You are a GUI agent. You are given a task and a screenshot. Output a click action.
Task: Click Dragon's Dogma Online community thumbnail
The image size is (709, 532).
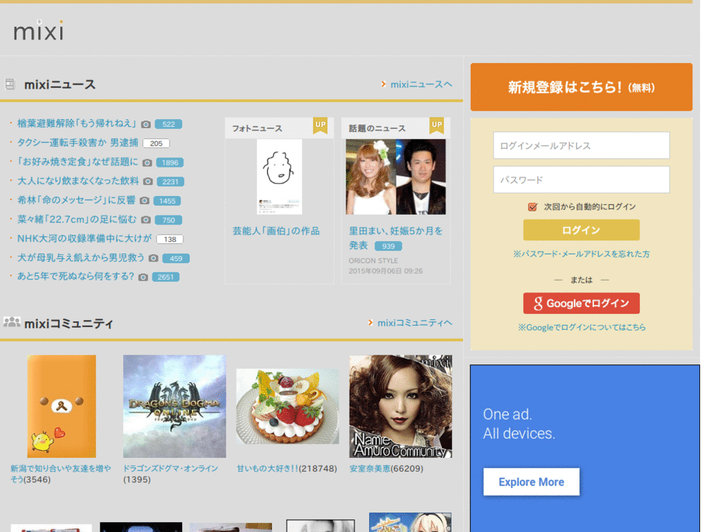(x=174, y=406)
